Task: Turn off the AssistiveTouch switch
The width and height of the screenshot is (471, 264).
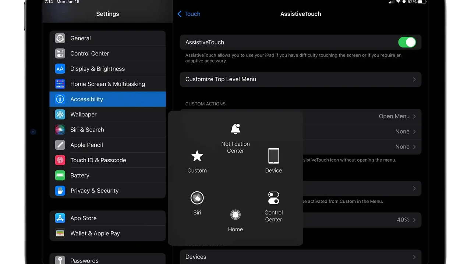Action: point(407,42)
